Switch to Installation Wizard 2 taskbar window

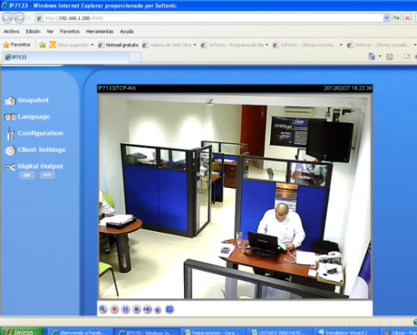[x=347, y=332]
